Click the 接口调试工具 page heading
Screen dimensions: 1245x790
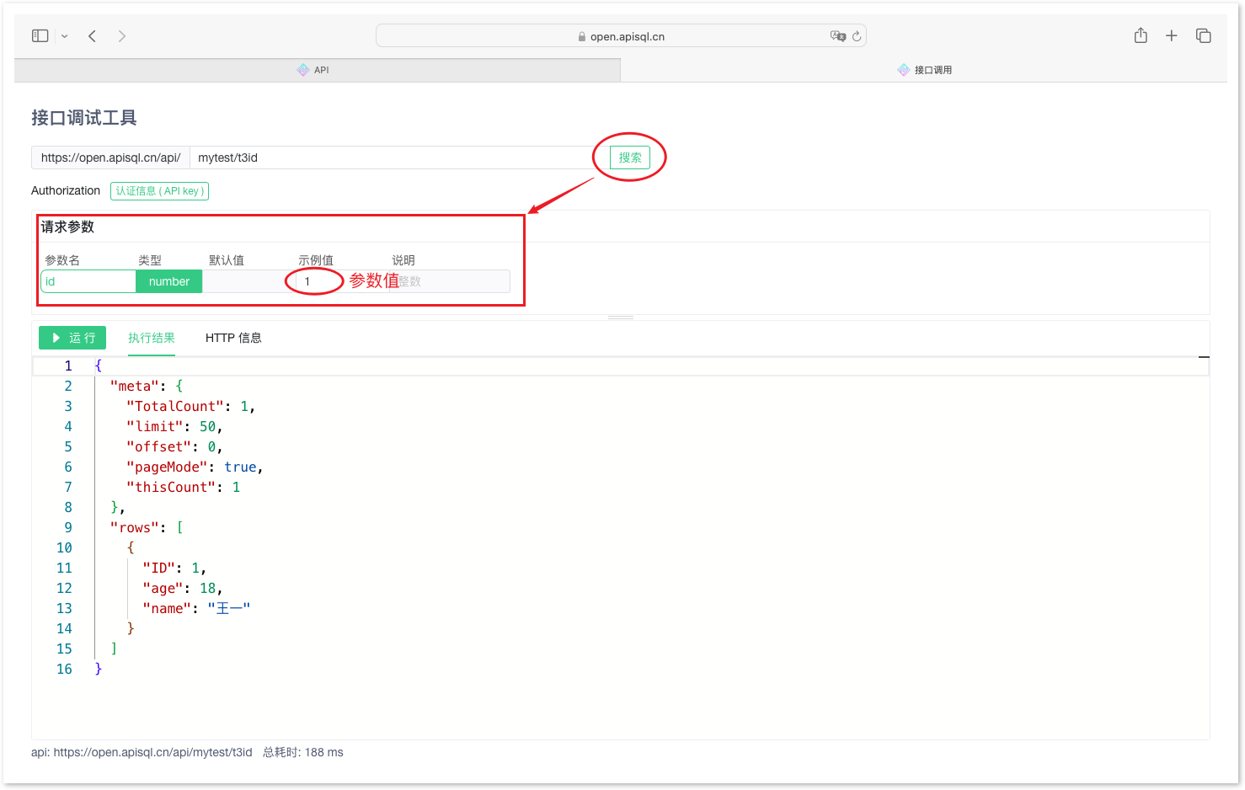point(84,118)
